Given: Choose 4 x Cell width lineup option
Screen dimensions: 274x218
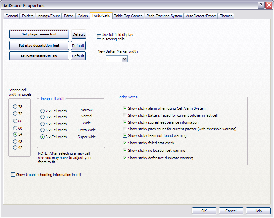Looking at the screenshot, I should (42, 124).
